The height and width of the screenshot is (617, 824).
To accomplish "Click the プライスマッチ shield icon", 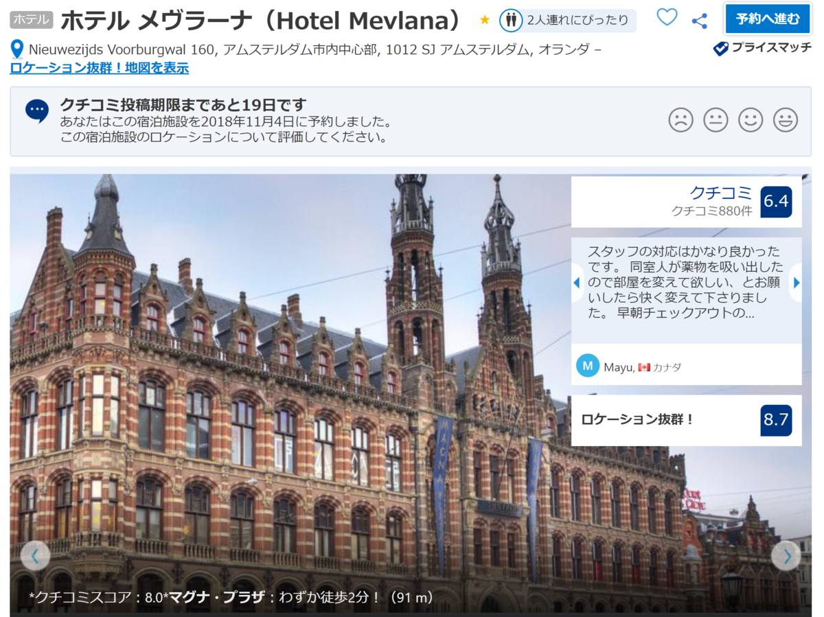I will 720,48.
